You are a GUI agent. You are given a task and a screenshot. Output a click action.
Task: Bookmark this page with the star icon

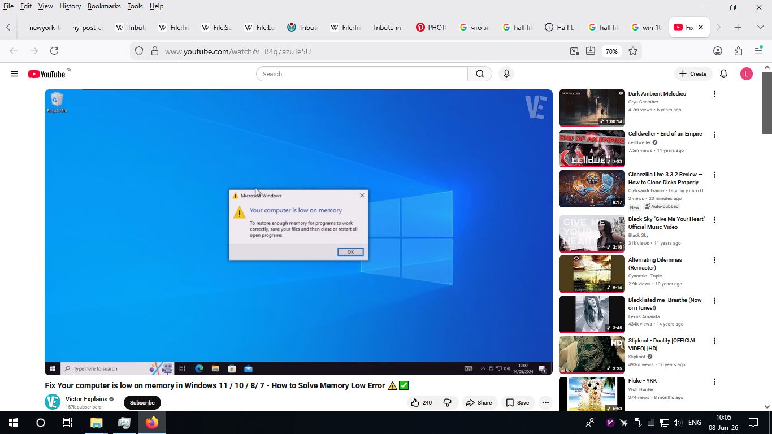click(x=633, y=51)
